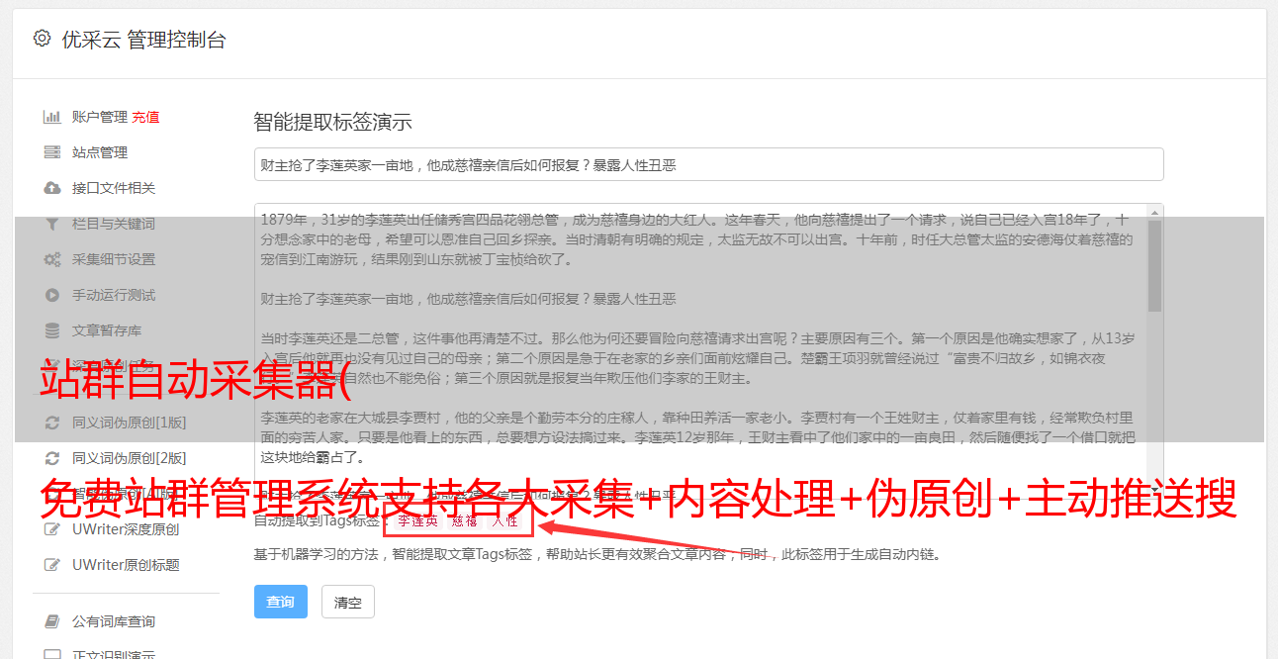Select the 栏目与关键词 filter icon
Screen dimensions: 1278x659
[x=52, y=224]
